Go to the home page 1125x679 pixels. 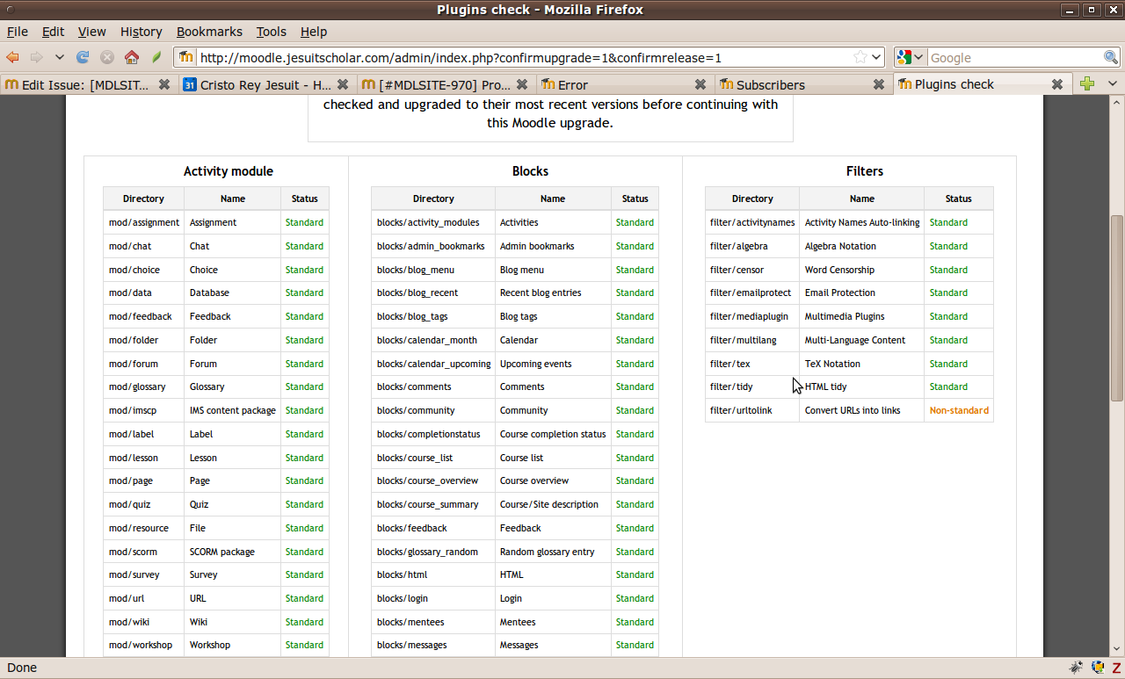132,57
